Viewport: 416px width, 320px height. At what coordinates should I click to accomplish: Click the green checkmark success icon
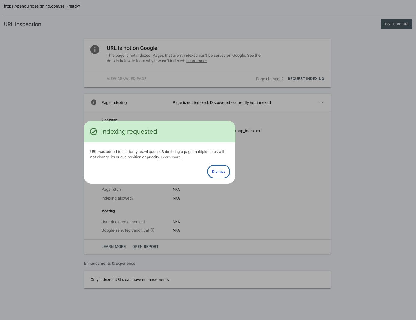pyautogui.click(x=94, y=132)
